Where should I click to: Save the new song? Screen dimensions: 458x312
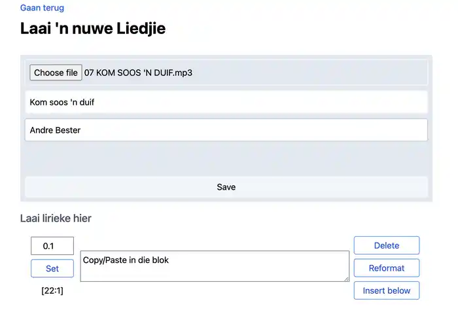coord(226,187)
